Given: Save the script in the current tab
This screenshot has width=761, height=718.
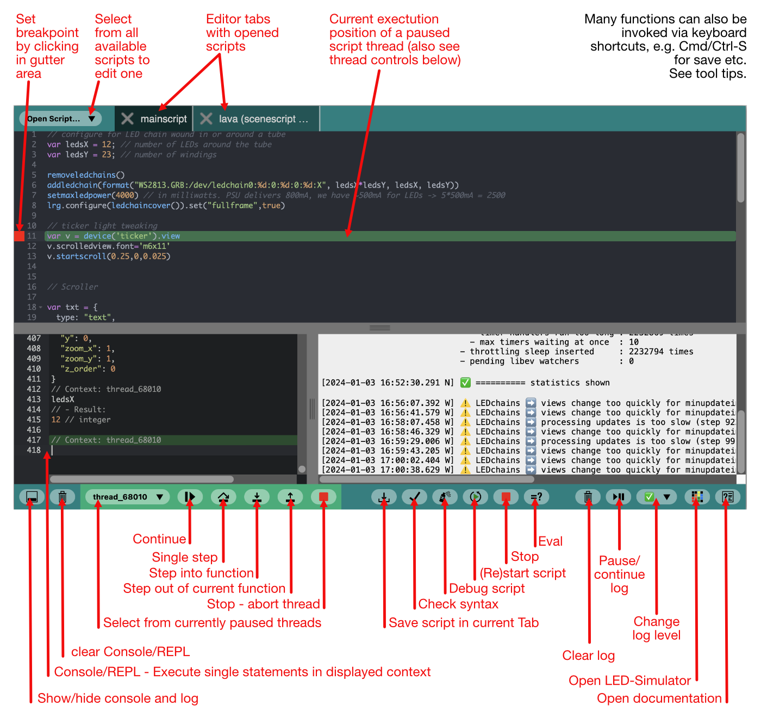Looking at the screenshot, I should 385,496.
